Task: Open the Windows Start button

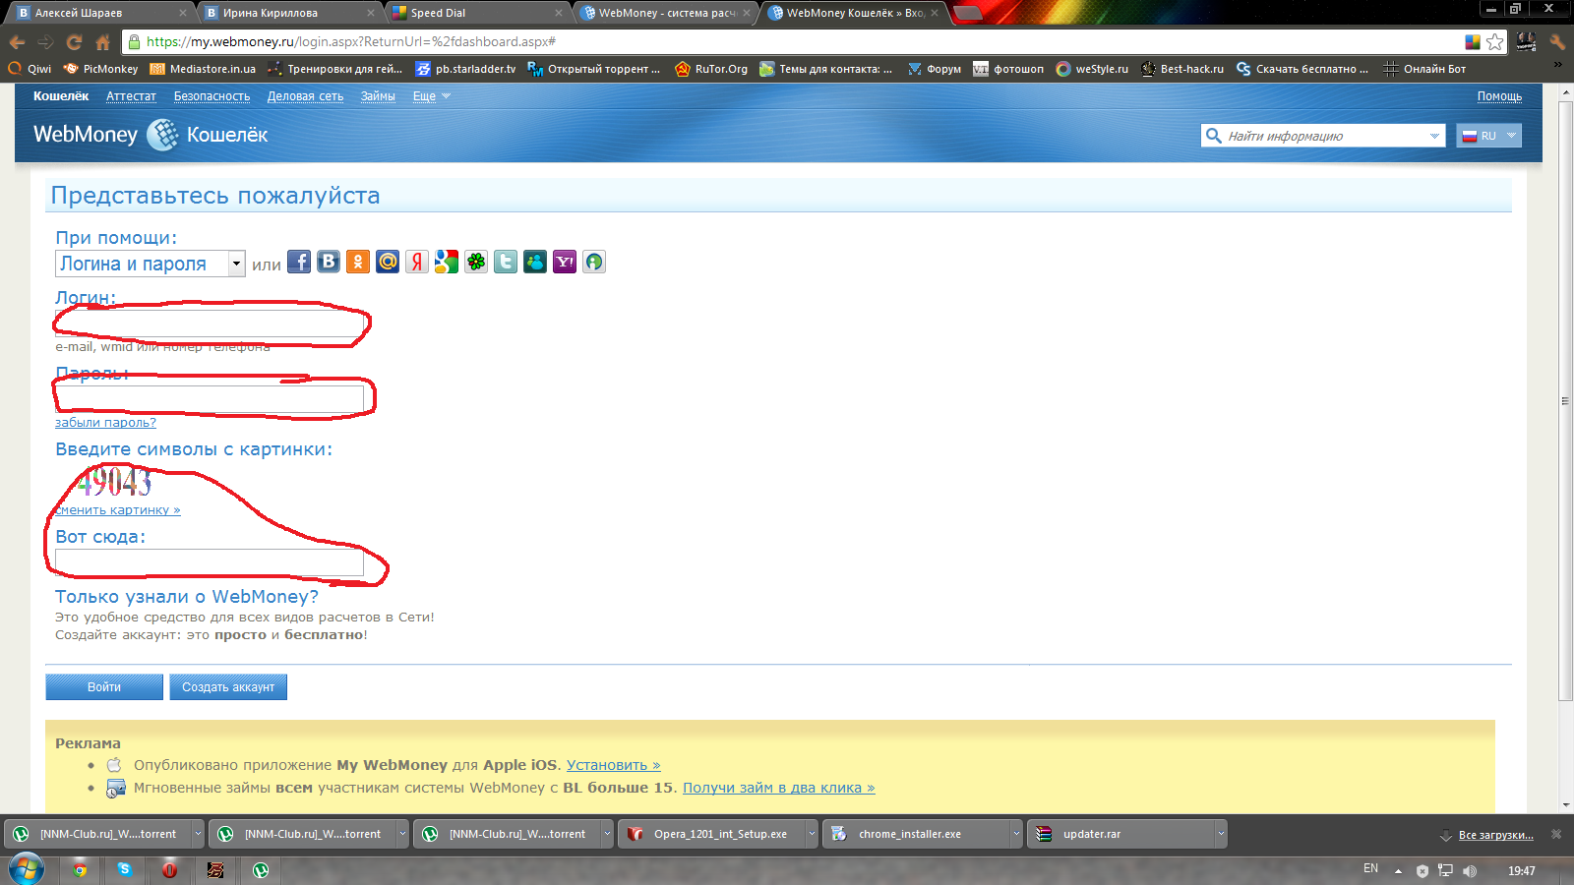Action: 27,870
